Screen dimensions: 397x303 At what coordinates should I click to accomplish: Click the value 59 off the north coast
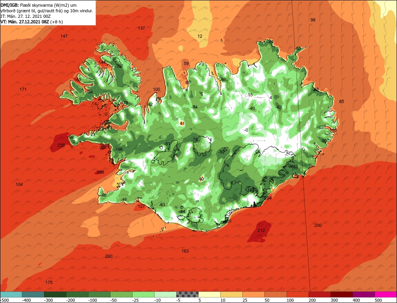(186, 63)
